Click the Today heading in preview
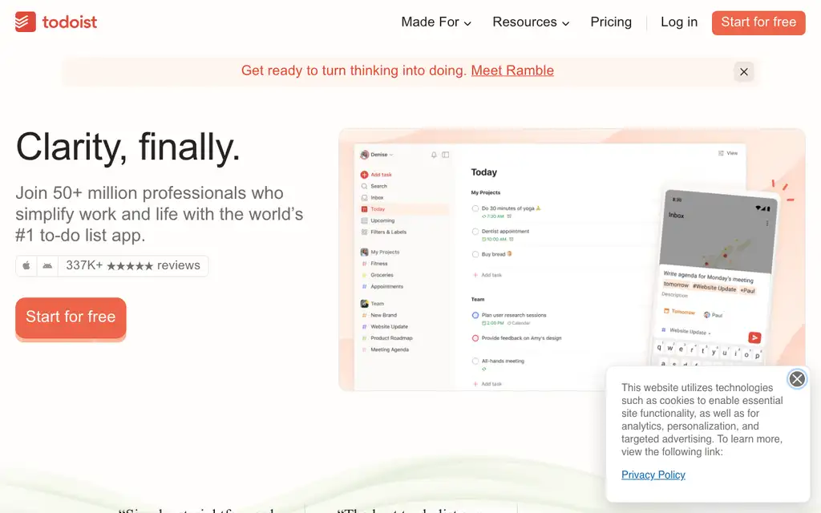This screenshot has width=821, height=513. tap(483, 172)
